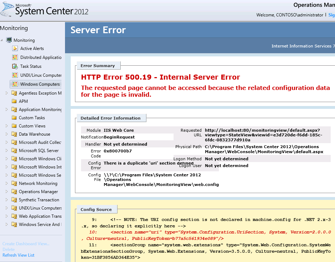This screenshot has height=262, width=335.
Task: Click the Requested URL value
Action: [x=264, y=135]
